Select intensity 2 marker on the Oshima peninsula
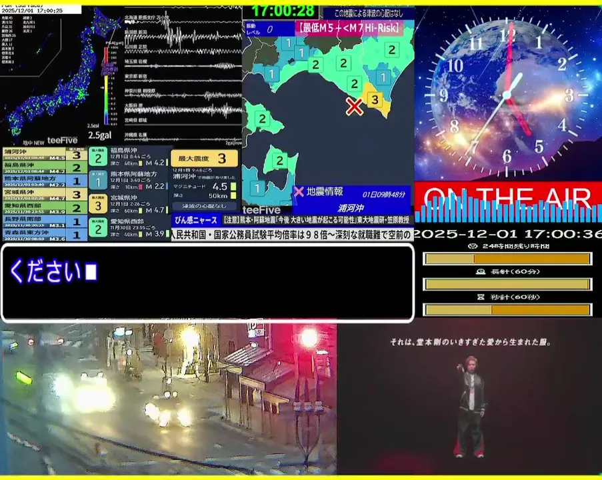 (263, 119)
